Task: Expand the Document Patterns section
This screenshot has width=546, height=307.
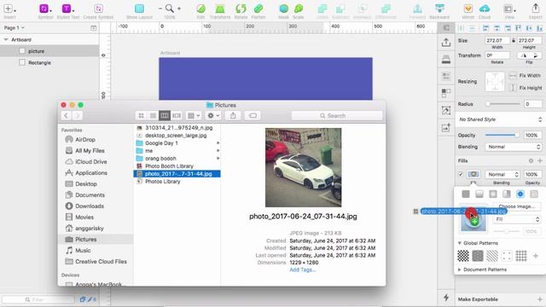Action: [x=460, y=269]
